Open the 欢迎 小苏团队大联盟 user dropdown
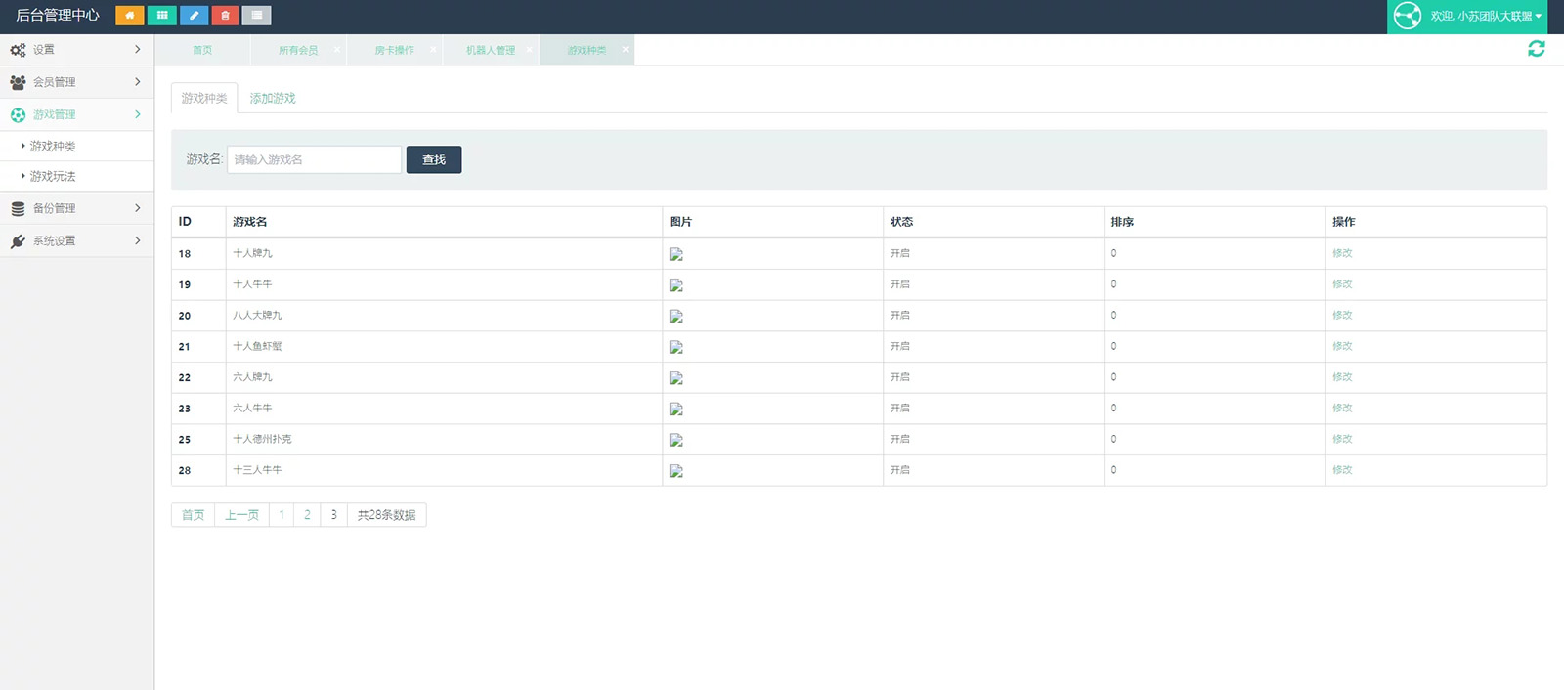The width and height of the screenshot is (1564, 690). pos(1486,17)
